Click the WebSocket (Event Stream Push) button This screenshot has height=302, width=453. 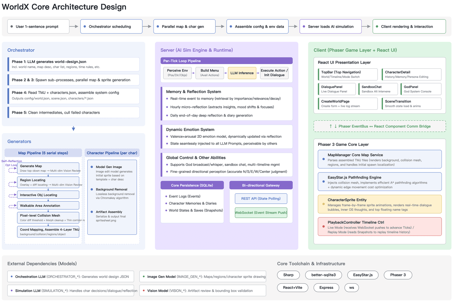tap(261, 213)
